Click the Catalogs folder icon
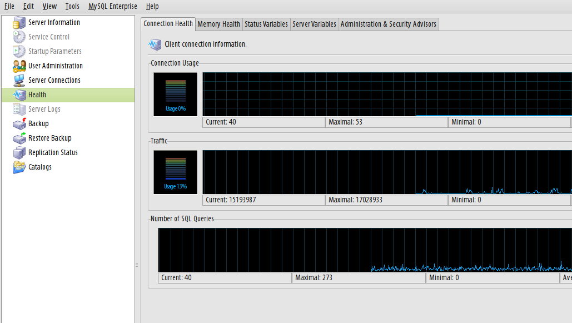Viewport: 572px width, 323px height. click(x=19, y=167)
